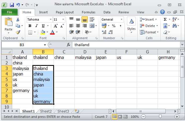This screenshot has width=185, height=121.
Task: Click the AutoSum sigma icon
Action: [x=165, y=19]
